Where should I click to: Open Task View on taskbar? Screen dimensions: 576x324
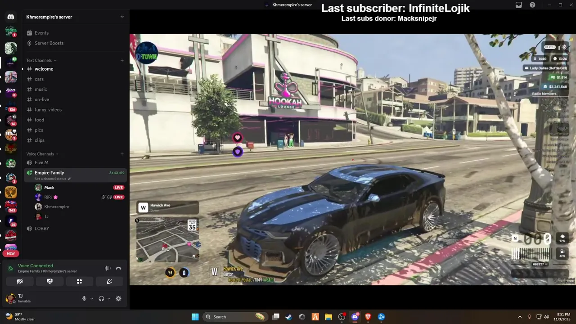coord(276,317)
